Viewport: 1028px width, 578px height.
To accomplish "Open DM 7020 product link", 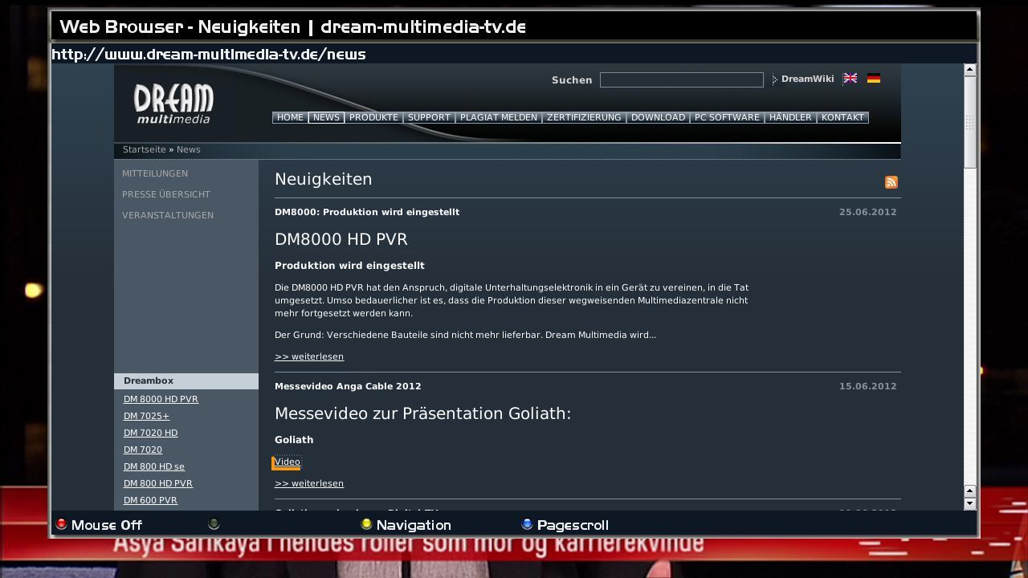I will [x=143, y=450].
